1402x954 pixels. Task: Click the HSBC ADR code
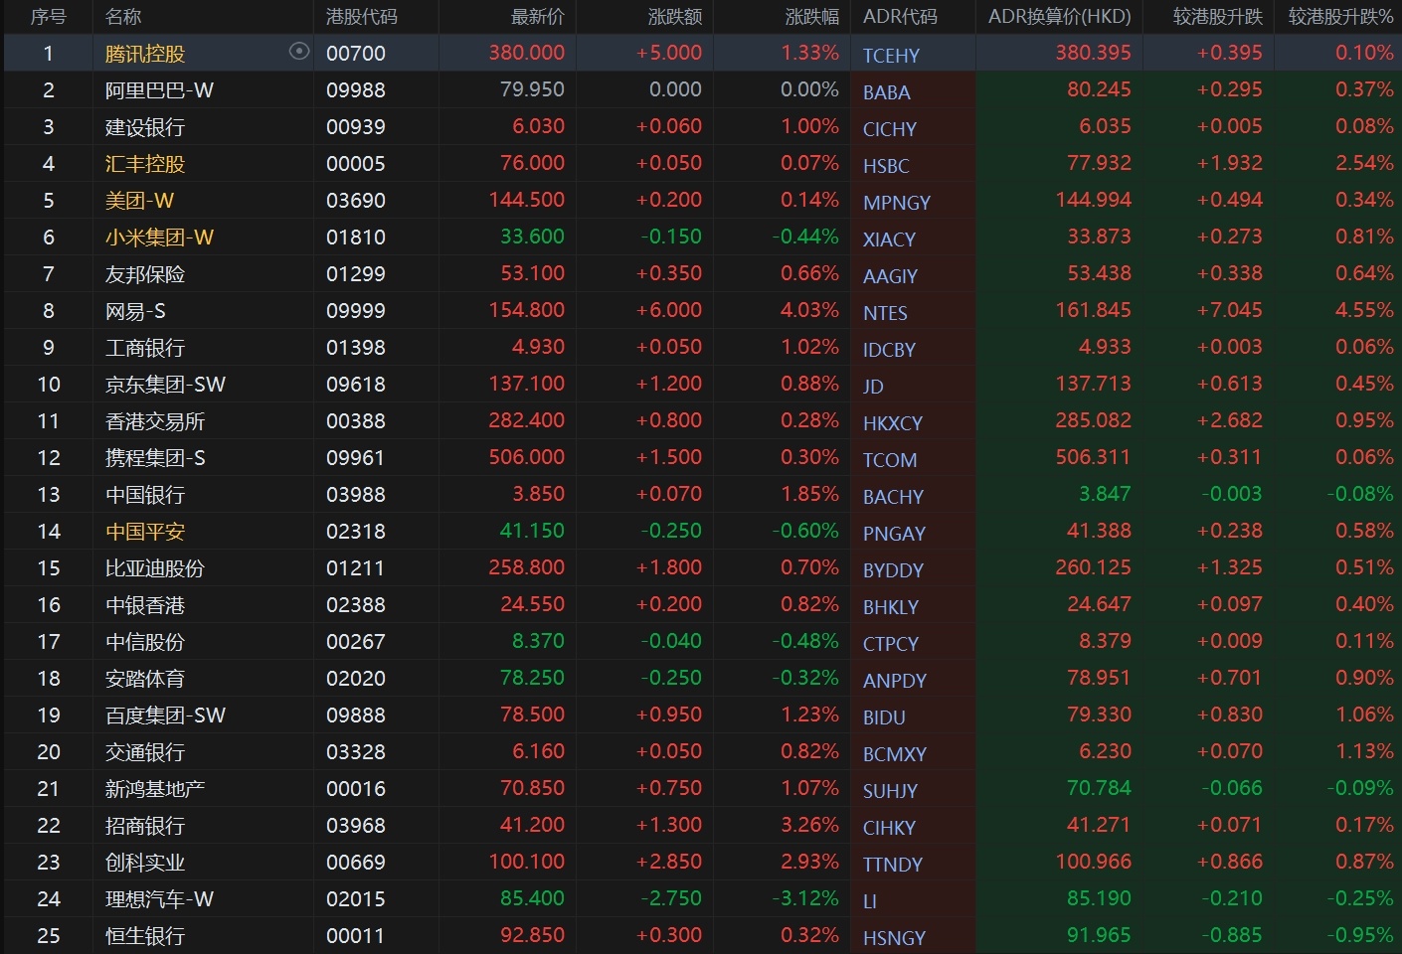point(885,166)
